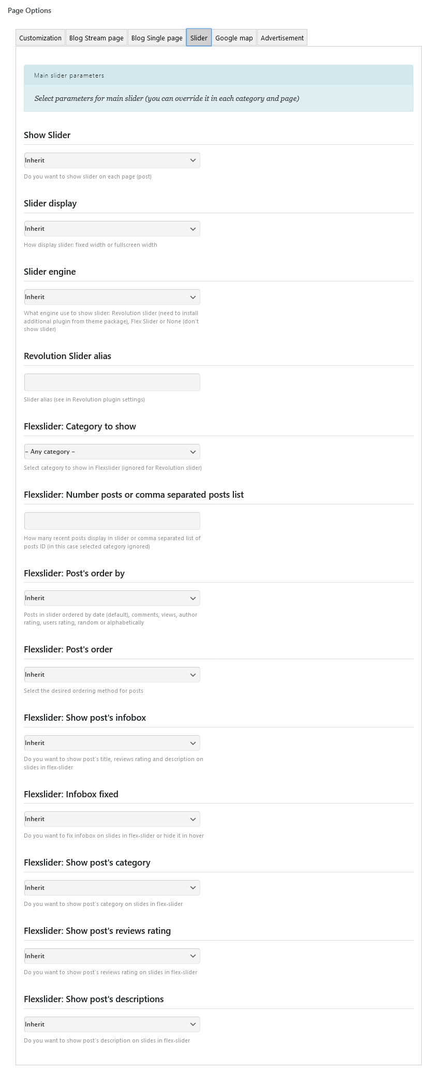Image resolution: width=430 pixels, height=1072 pixels.
Task: Click the Flexslider number posts input field
Action: tap(112, 521)
